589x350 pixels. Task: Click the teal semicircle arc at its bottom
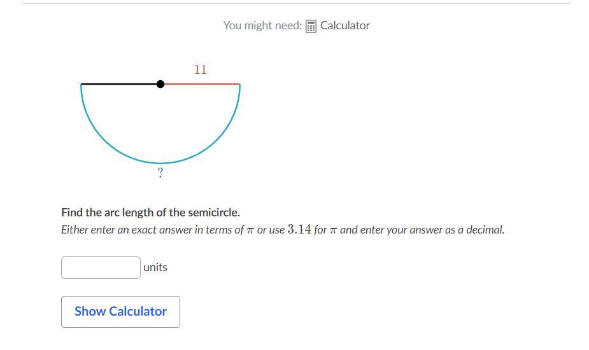(160, 164)
